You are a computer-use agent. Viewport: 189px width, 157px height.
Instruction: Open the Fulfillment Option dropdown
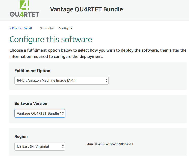(x=61, y=80)
